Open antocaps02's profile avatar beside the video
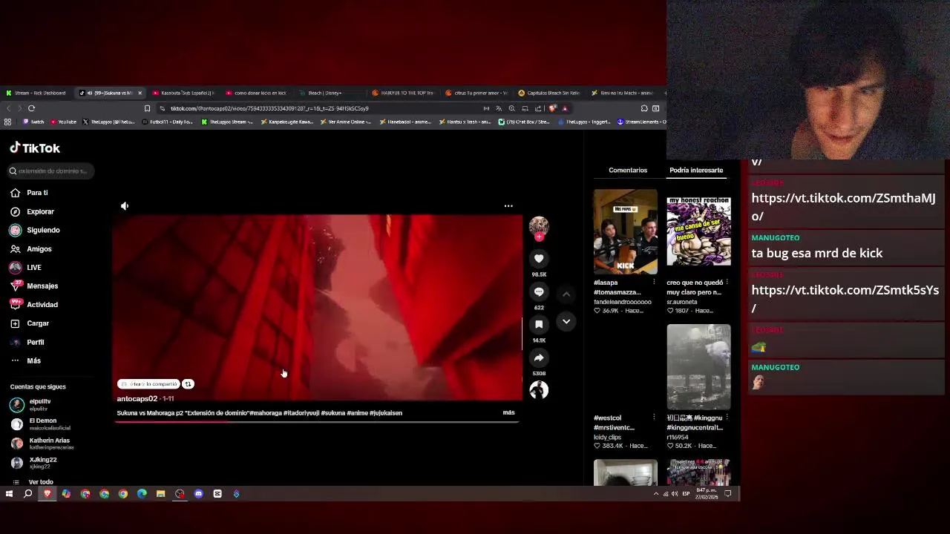Image resolution: width=950 pixels, height=534 pixels. pos(539,225)
